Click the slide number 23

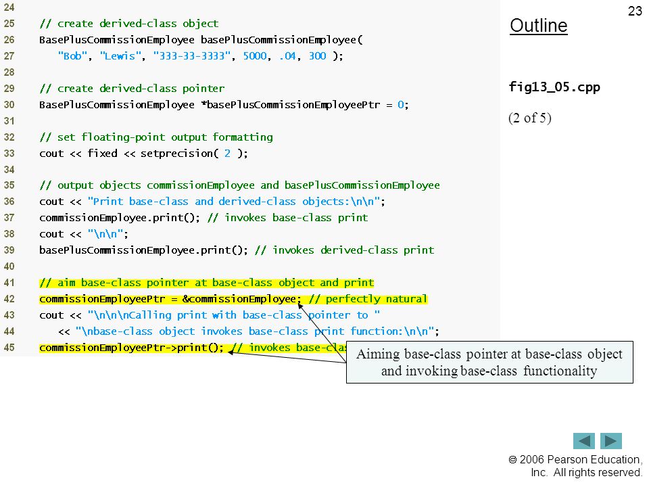635,11
